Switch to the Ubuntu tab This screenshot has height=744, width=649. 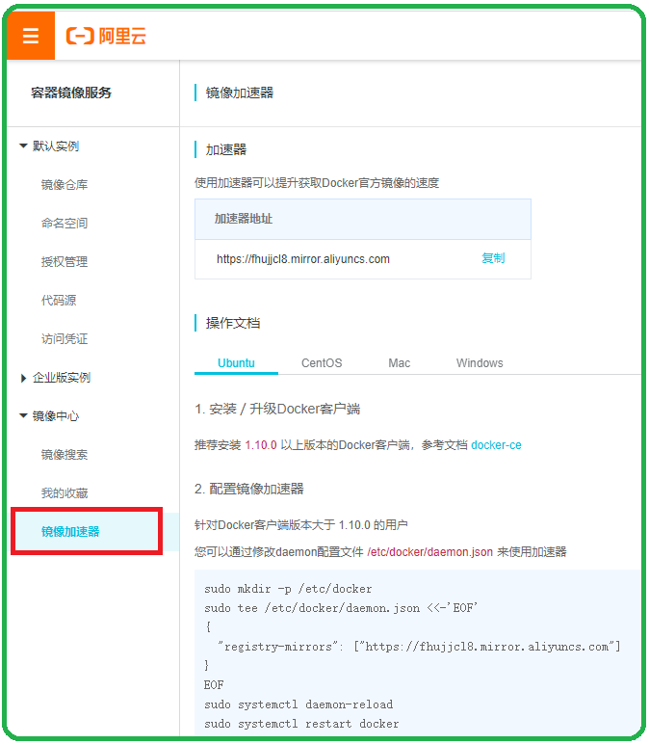click(x=236, y=363)
